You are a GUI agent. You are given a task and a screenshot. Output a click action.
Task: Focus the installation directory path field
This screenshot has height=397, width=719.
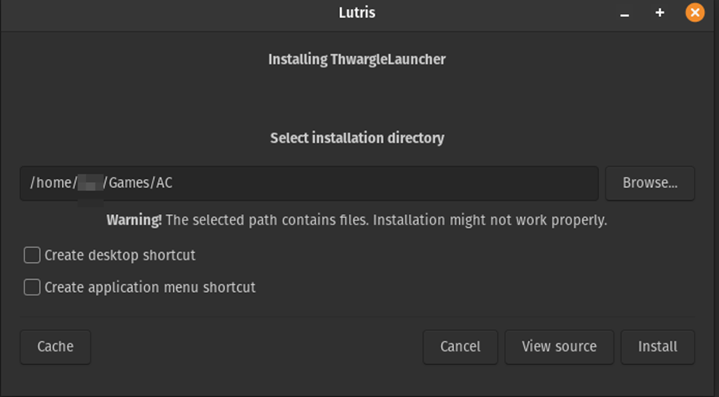pyautogui.click(x=367, y=183)
